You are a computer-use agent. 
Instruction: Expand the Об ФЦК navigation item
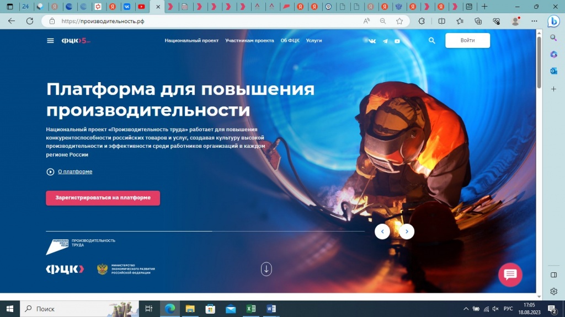(290, 41)
